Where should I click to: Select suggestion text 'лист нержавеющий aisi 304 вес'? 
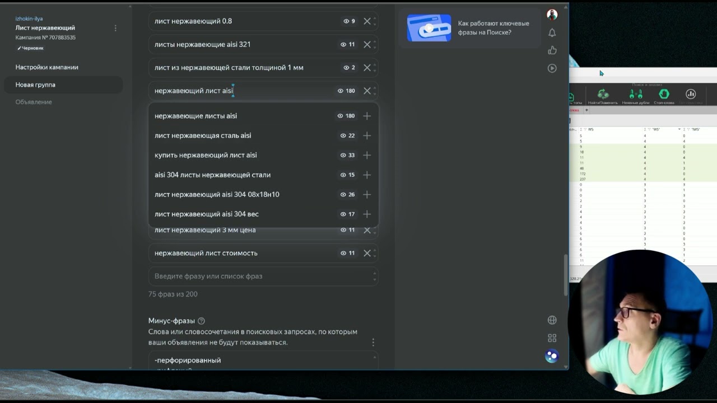click(x=207, y=214)
